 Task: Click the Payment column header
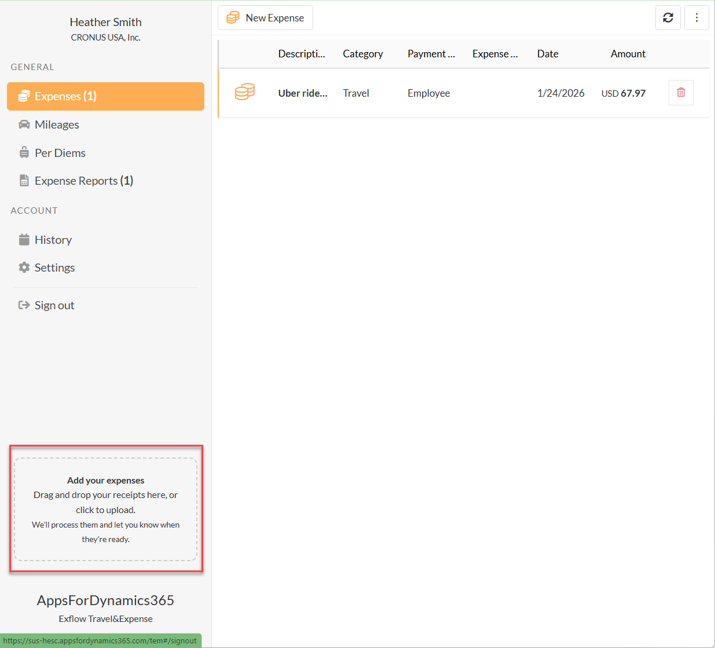pos(431,54)
